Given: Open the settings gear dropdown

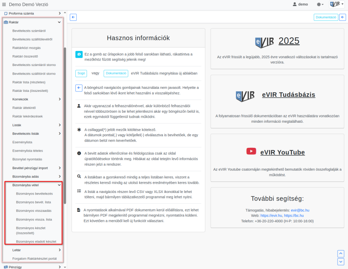Looking at the screenshot, I should tap(320, 4).
